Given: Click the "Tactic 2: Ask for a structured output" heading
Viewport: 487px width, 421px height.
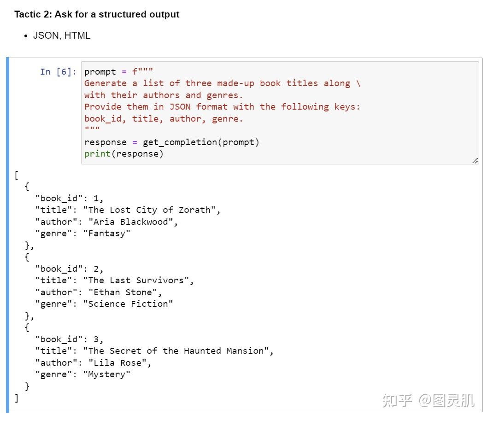Looking at the screenshot, I should click(97, 14).
